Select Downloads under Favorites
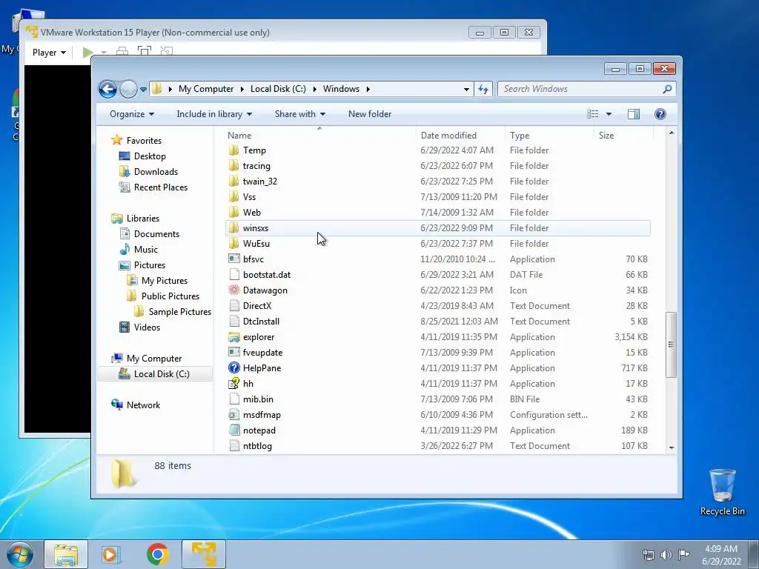The height and width of the screenshot is (569, 759). point(156,172)
